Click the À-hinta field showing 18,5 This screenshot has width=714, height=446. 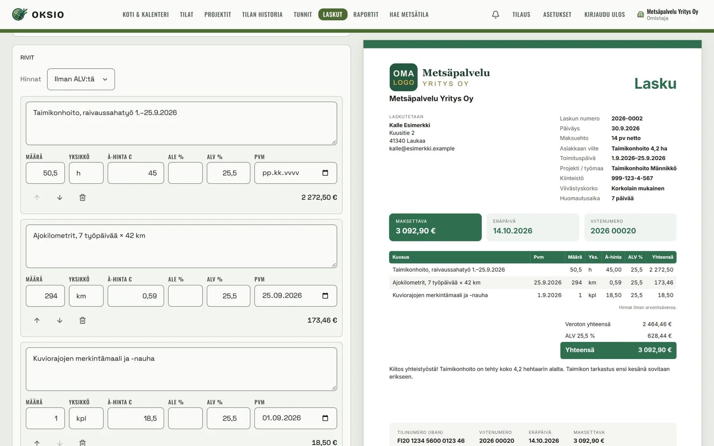[x=136, y=418]
